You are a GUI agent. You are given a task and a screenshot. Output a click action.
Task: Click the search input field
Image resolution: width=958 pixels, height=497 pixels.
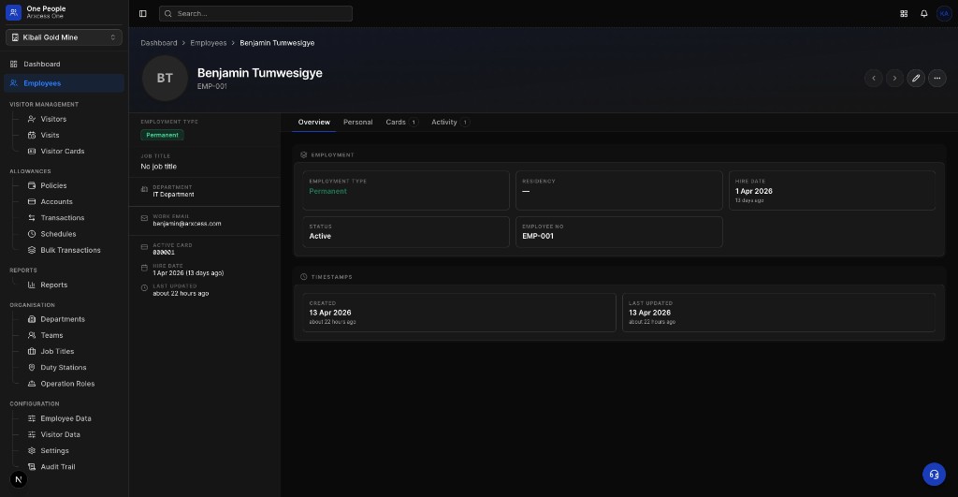point(255,14)
